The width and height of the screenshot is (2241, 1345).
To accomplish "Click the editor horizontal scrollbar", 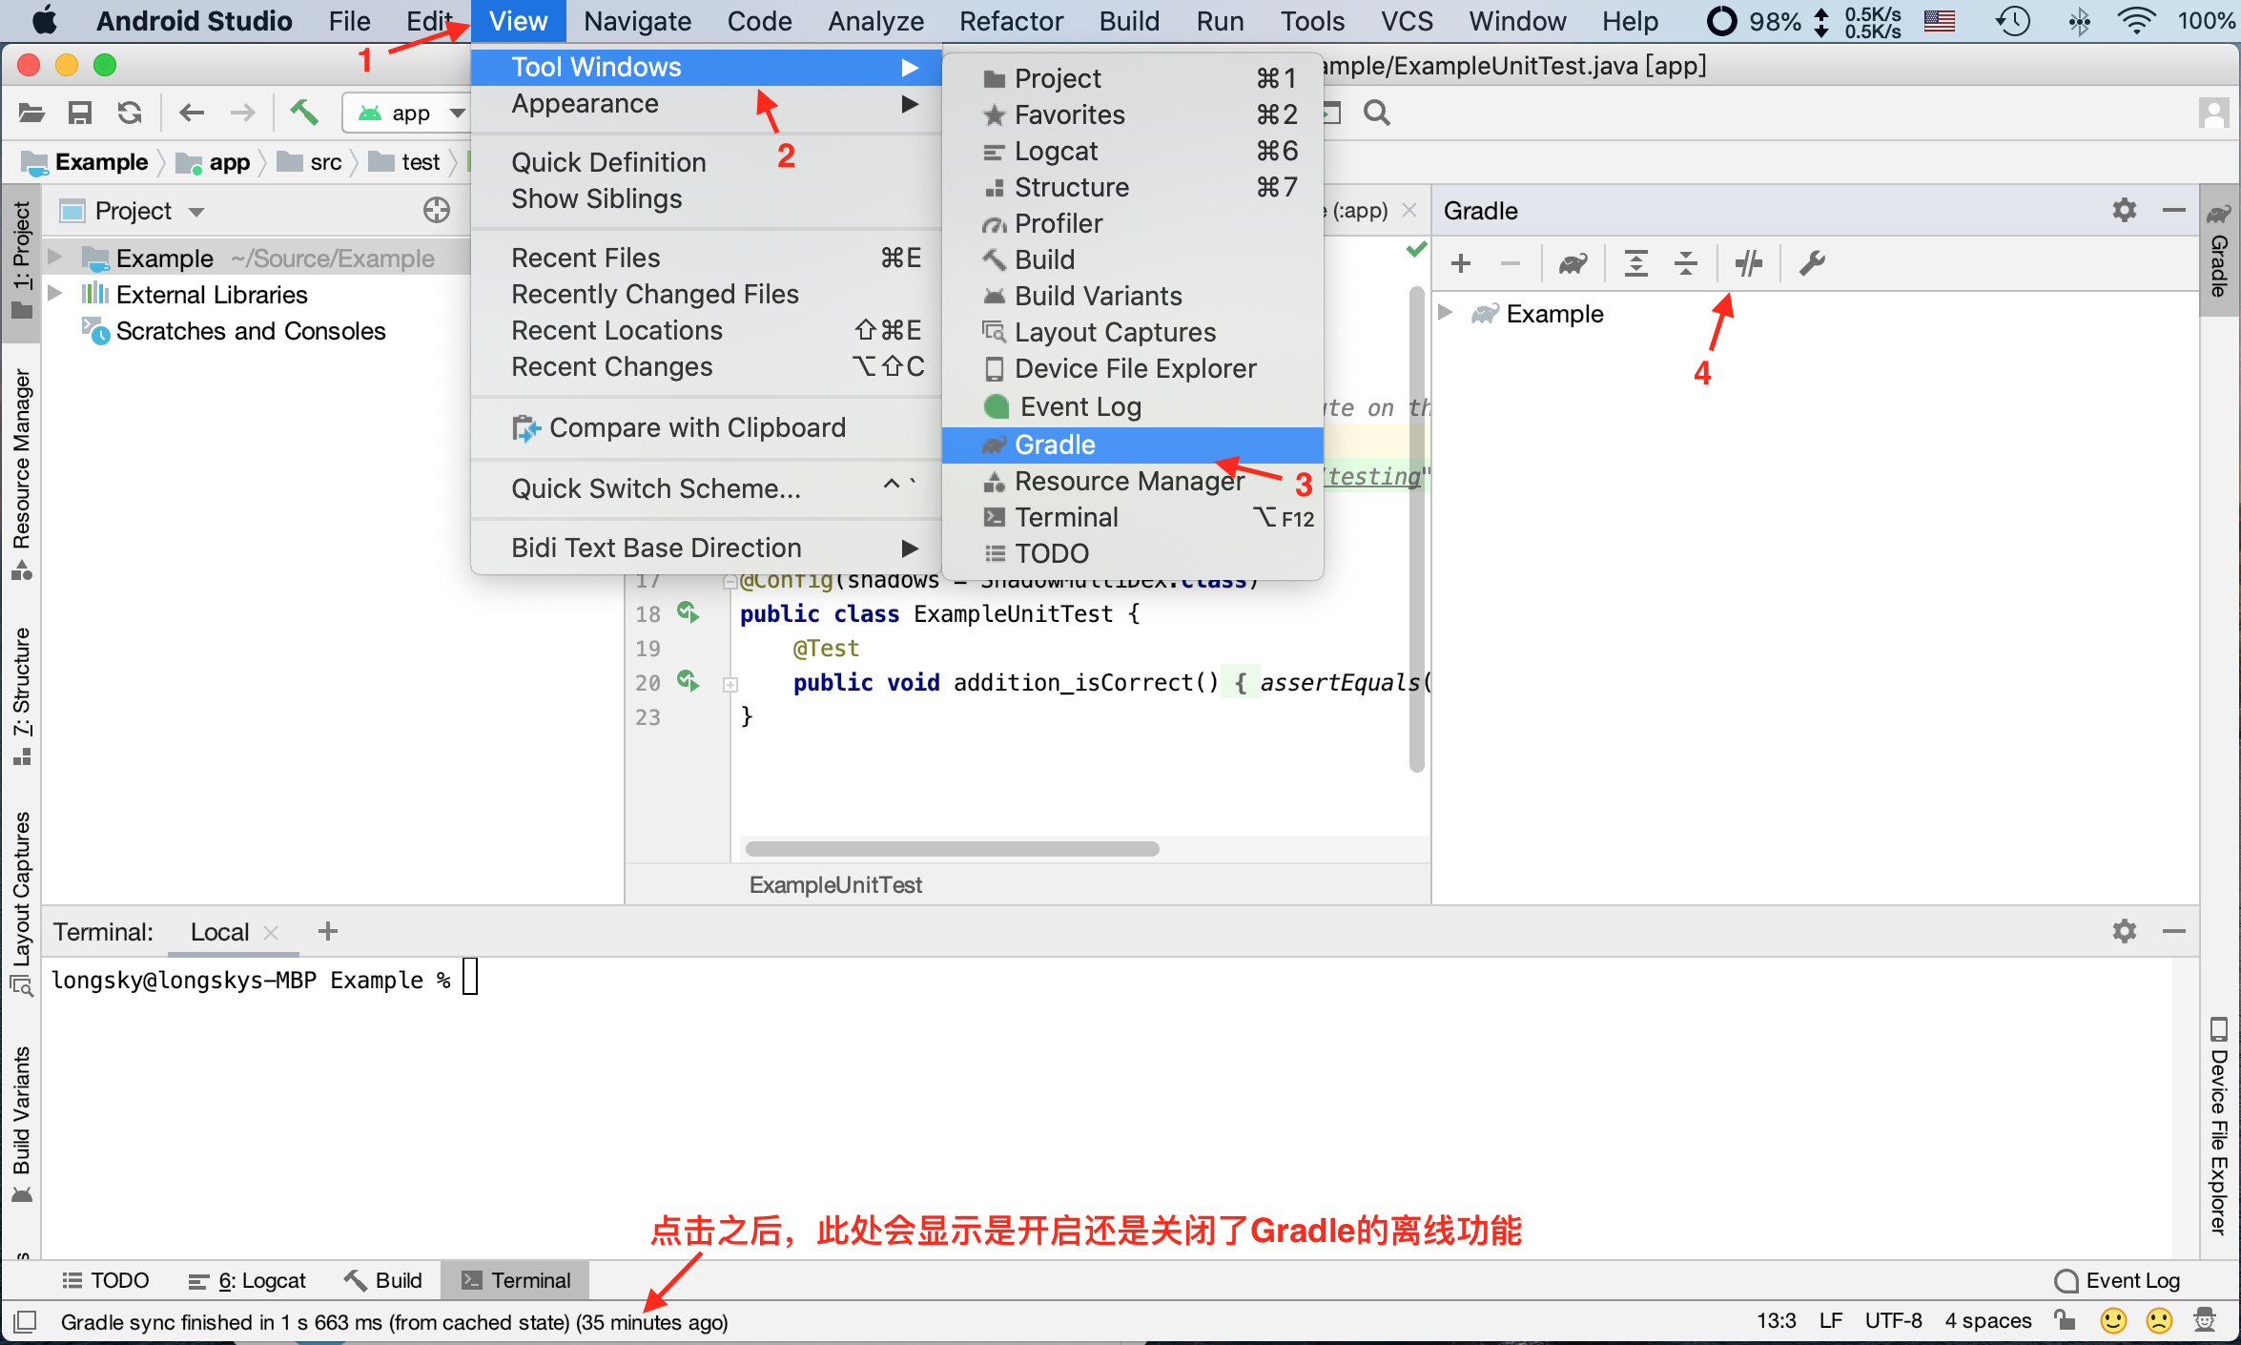I will pyautogui.click(x=952, y=848).
